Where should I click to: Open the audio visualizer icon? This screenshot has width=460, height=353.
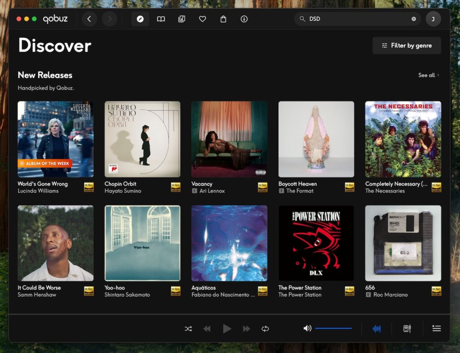[x=377, y=328]
